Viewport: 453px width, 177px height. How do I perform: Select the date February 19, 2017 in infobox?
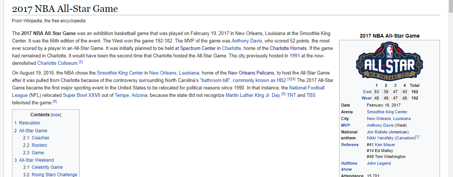coord(384,105)
